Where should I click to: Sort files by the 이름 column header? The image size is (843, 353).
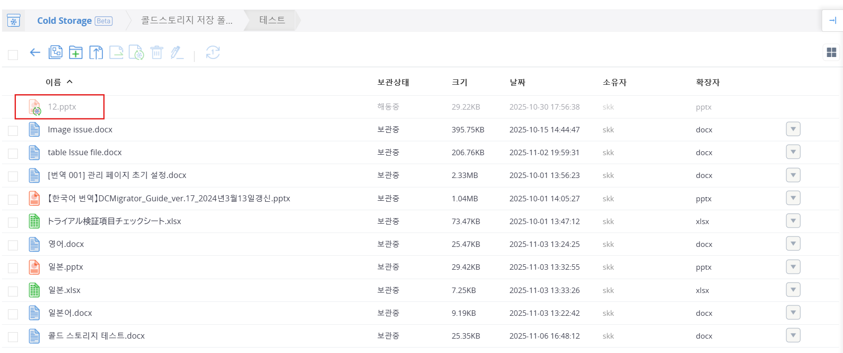54,82
